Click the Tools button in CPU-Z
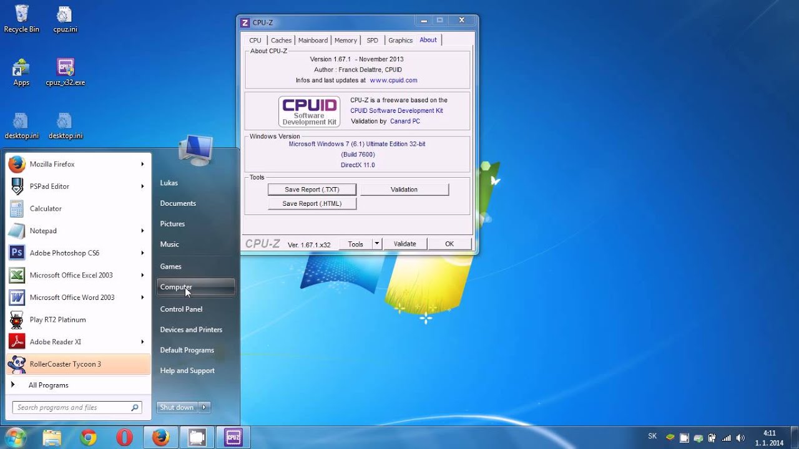799x449 pixels. (x=356, y=244)
